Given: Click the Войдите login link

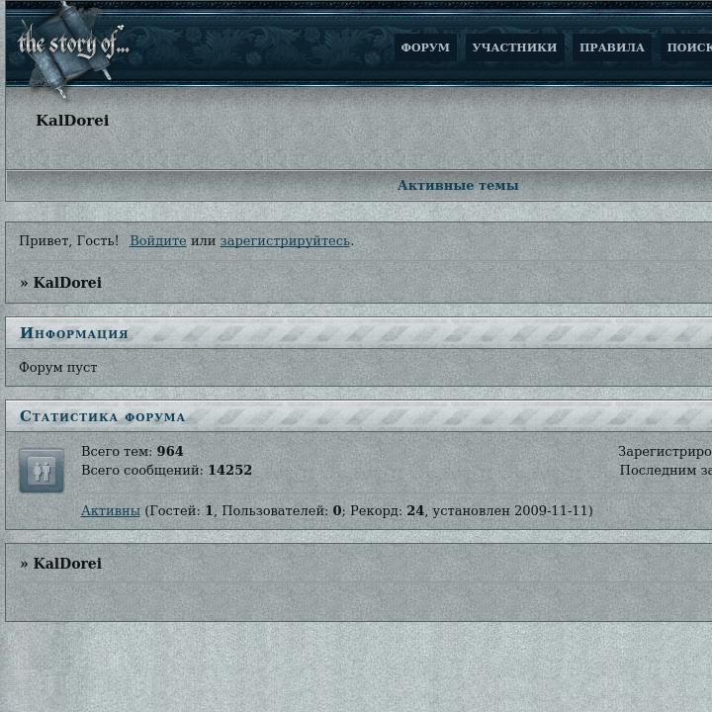Looking at the screenshot, I should [158, 240].
